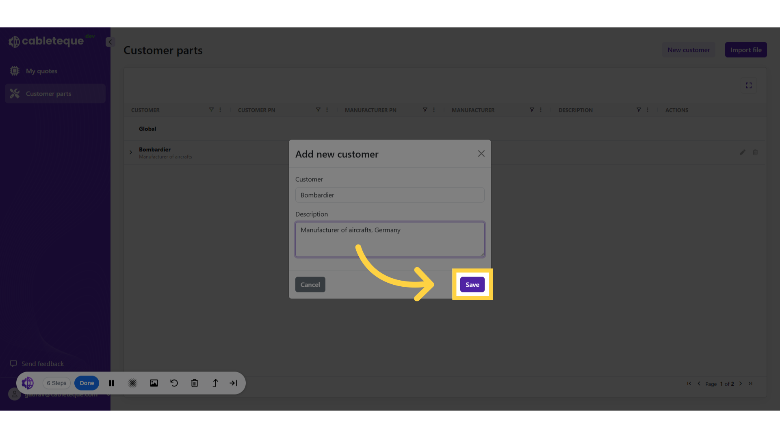Click the Done button in recorder
Viewport: 780px width, 438px height.
pos(87,383)
